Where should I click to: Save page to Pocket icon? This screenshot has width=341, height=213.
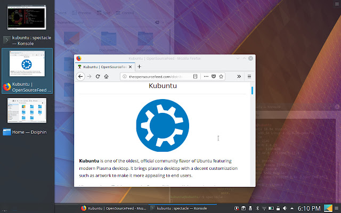pyautogui.click(x=214, y=76)
